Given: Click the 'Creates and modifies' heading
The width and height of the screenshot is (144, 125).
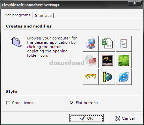Looking at the screenshot, I should click(x=29, y=26).
